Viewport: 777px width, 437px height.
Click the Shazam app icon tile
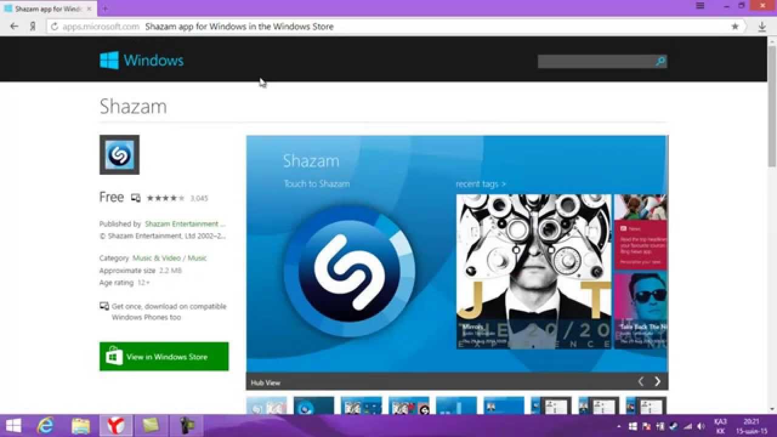point(120,155)
